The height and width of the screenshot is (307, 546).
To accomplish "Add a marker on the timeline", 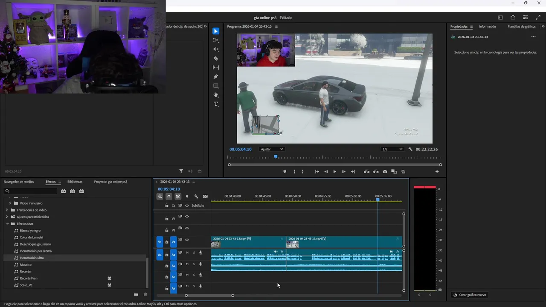I will tap(187, 197).
